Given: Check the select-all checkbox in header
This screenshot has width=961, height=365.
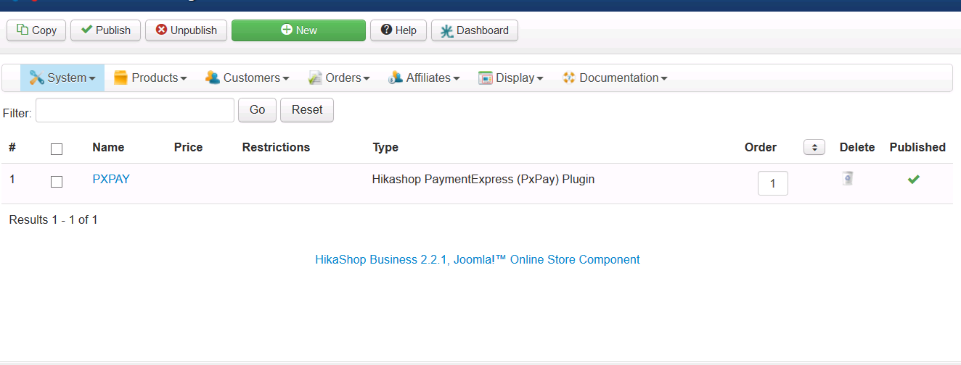Looking at the screenshot, I should pyautogui.click(x=57, y=148).
